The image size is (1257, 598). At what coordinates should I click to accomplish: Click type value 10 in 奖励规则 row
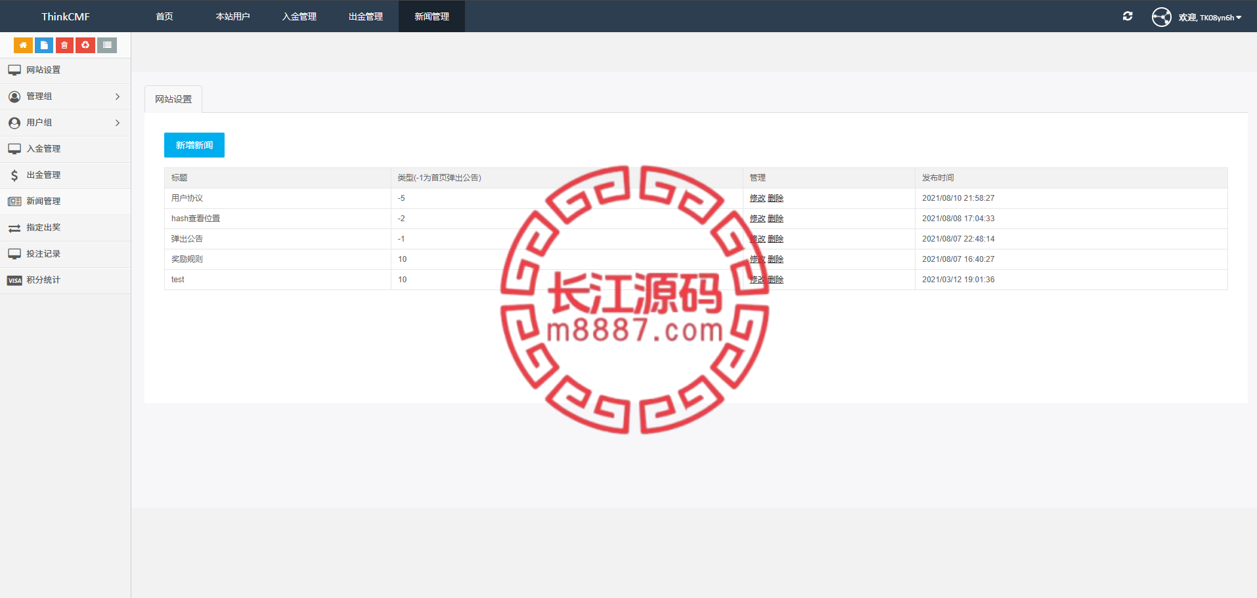(403, 259)
